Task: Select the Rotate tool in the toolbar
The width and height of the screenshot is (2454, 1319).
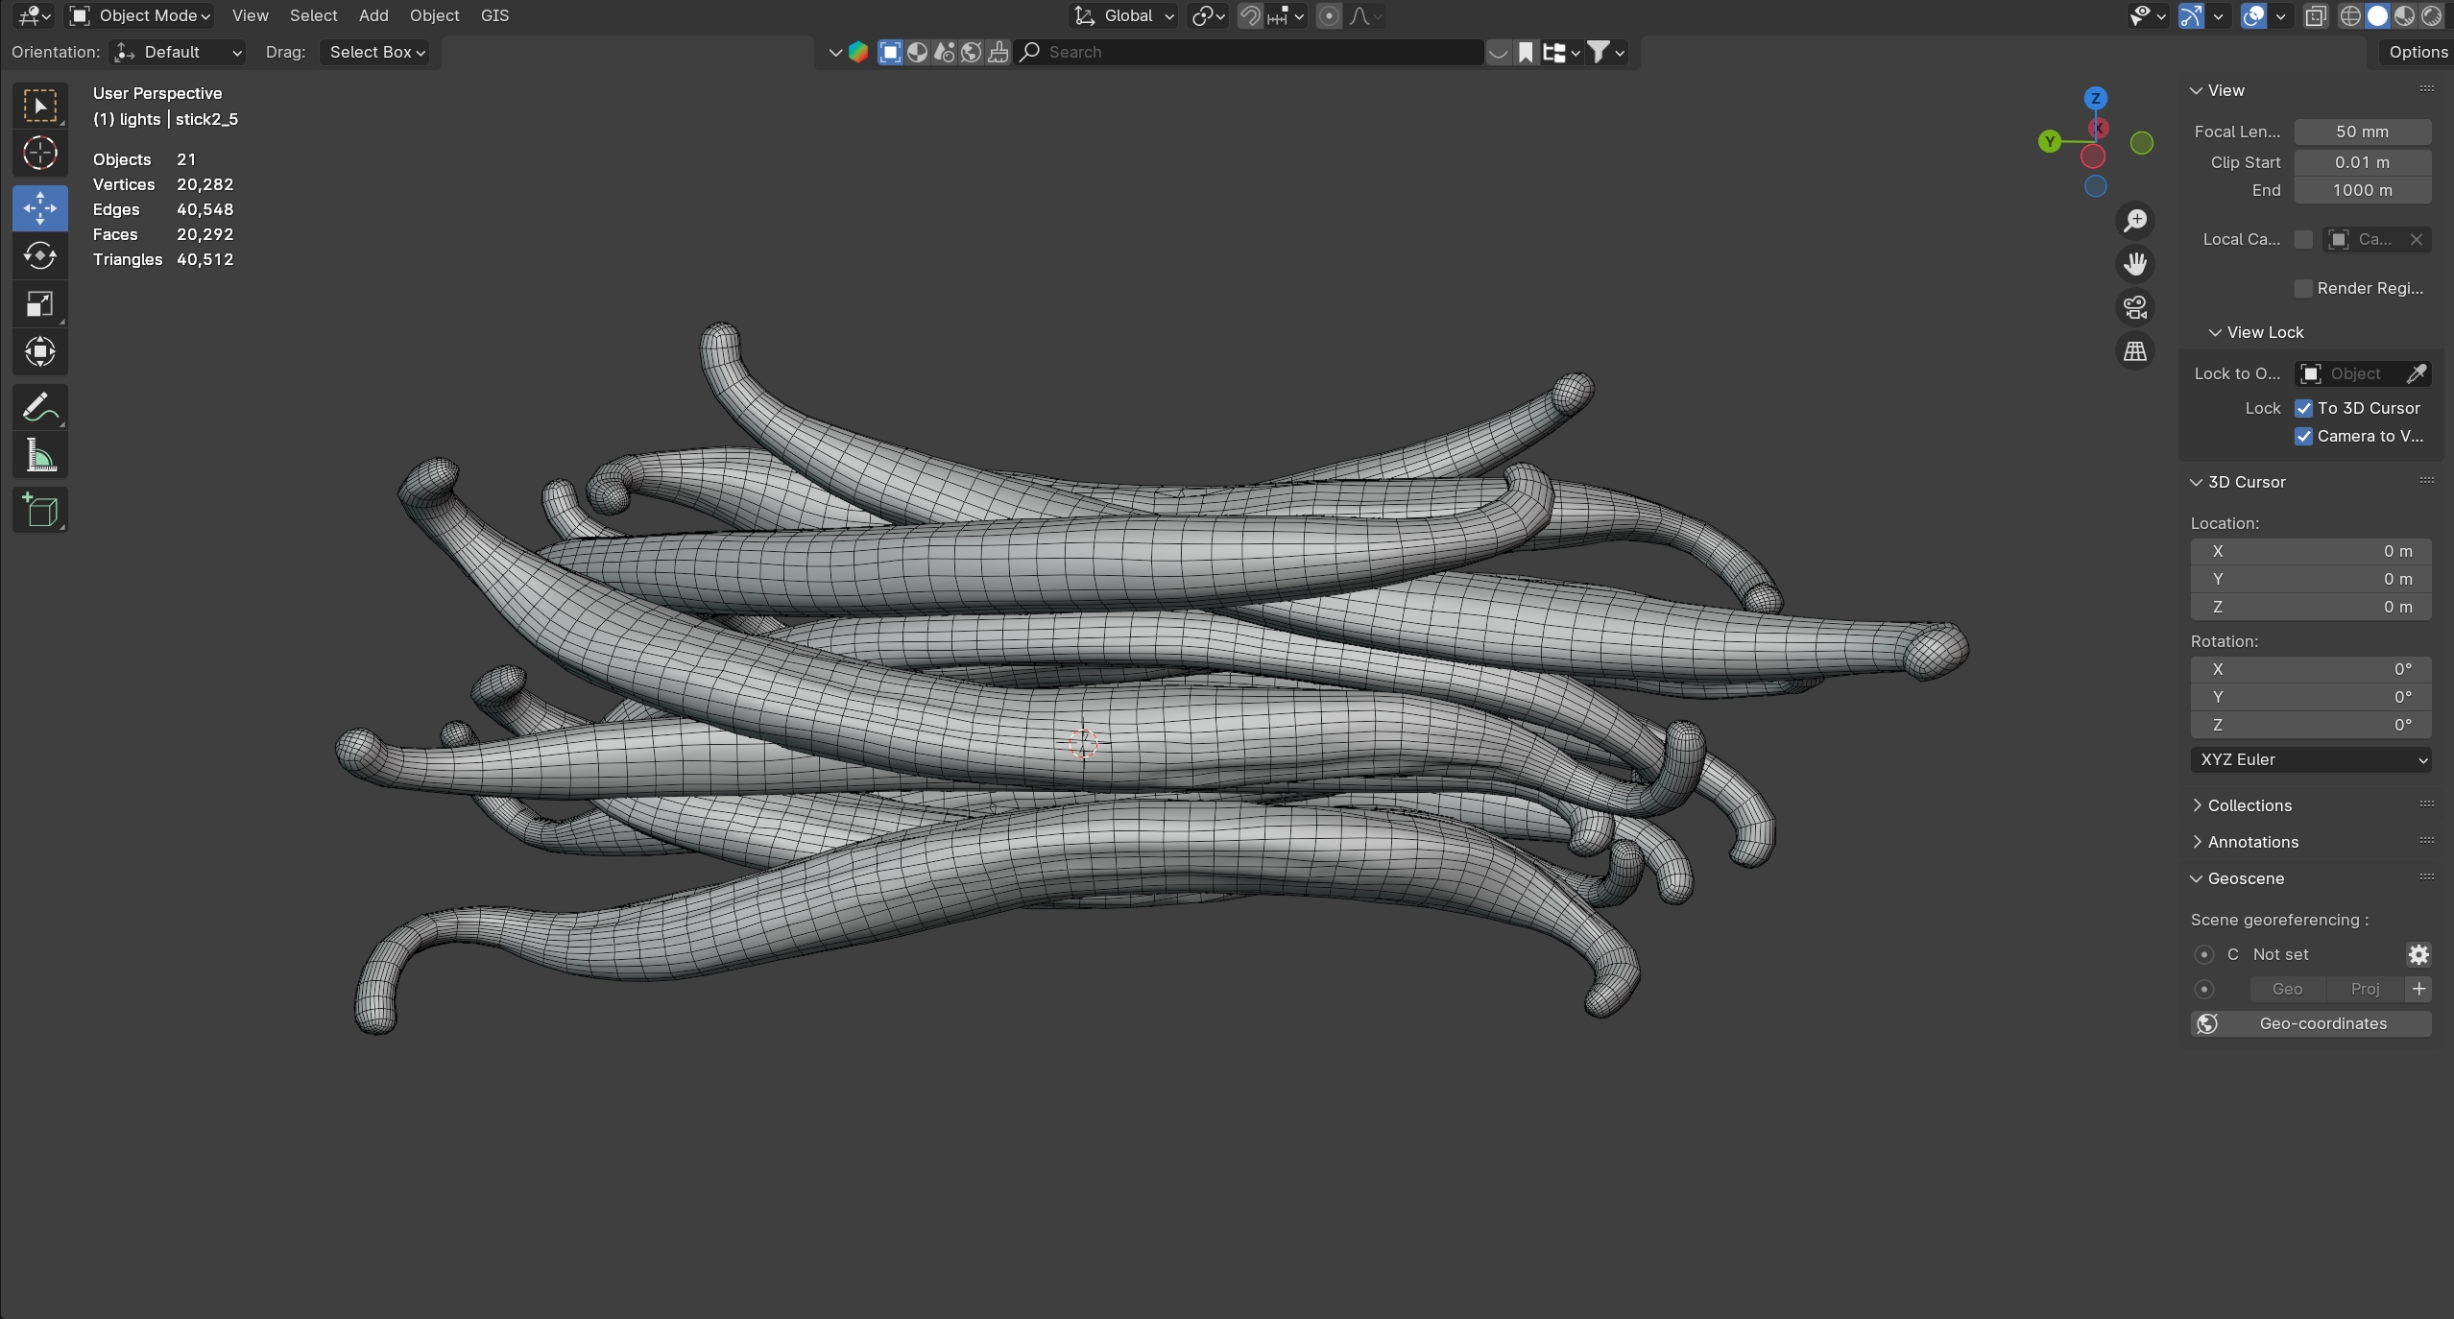Action: tap(40, 255)
